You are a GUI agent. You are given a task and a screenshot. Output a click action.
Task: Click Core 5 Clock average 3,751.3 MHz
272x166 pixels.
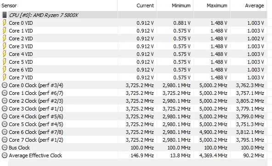pos(250,124)
